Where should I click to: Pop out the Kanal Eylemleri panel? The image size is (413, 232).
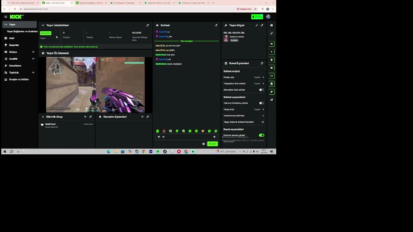[262, 63]
